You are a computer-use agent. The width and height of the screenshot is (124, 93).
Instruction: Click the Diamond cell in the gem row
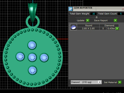click(x=109, y=26)
